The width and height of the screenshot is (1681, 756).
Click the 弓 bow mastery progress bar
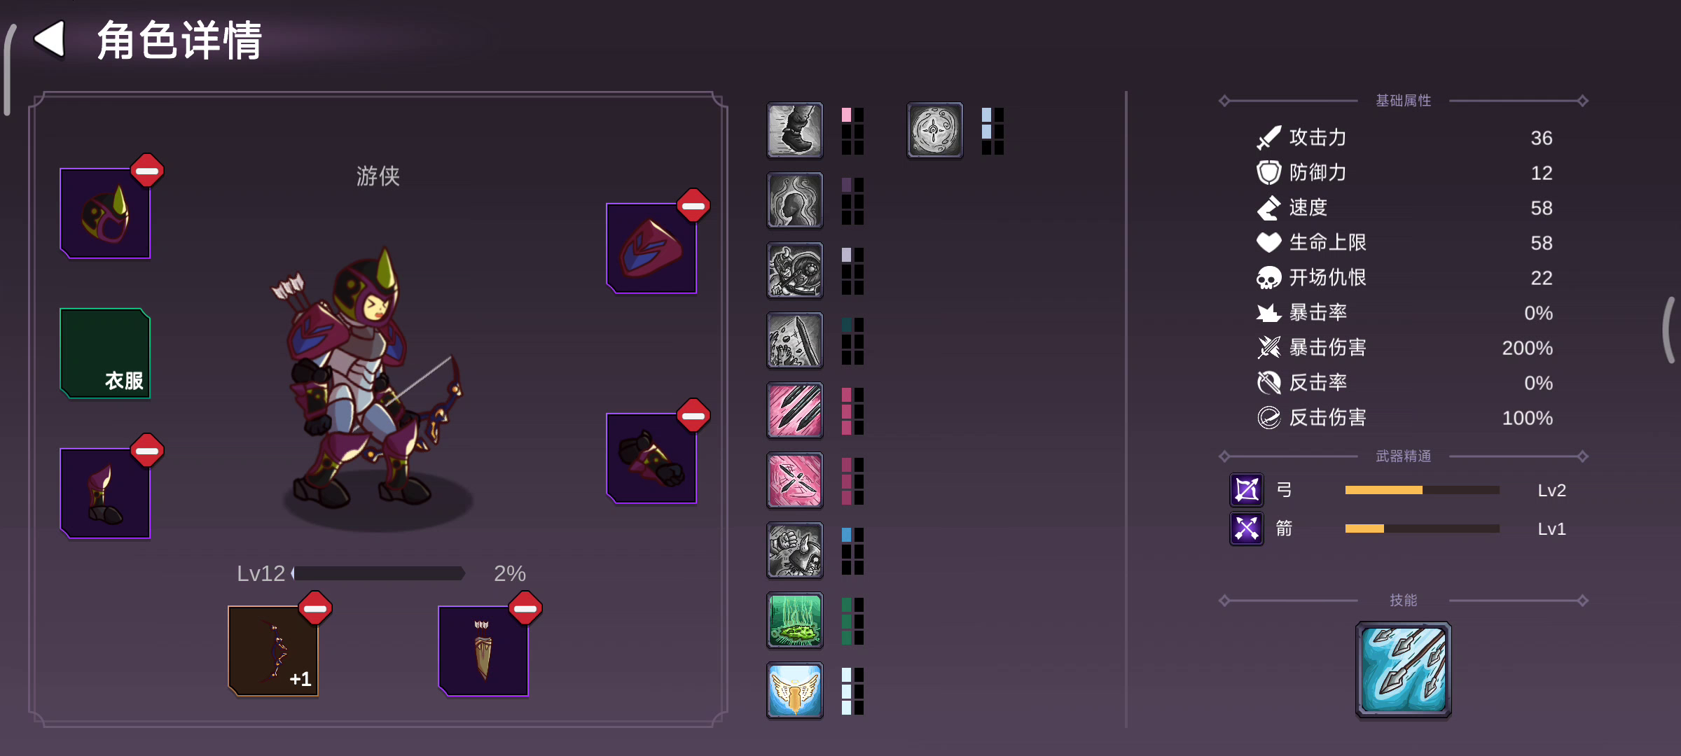tap(1422, 490)
